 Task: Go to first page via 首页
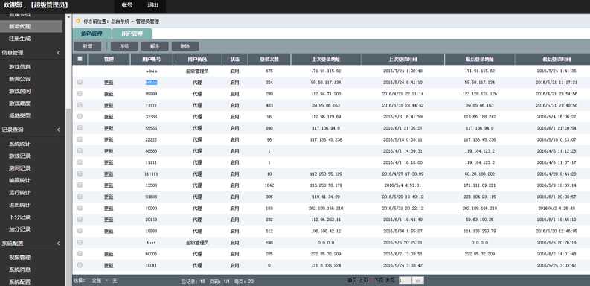[352, 280]
